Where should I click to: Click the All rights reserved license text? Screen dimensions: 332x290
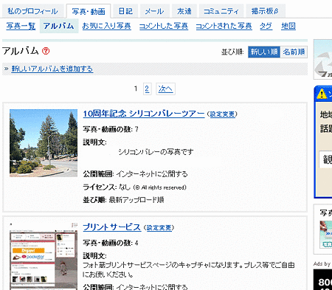160,187
